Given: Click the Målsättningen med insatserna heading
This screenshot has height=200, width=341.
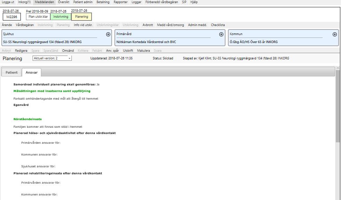Looking at the screenshot, I should [x=52, y=91].
